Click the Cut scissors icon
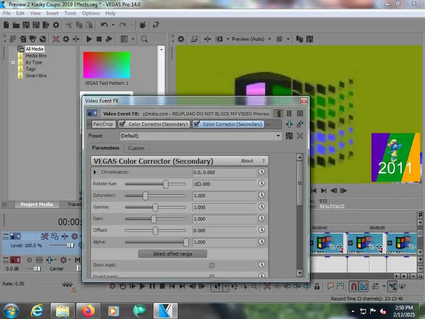425x319 pixels. click(x=69, y=25)
